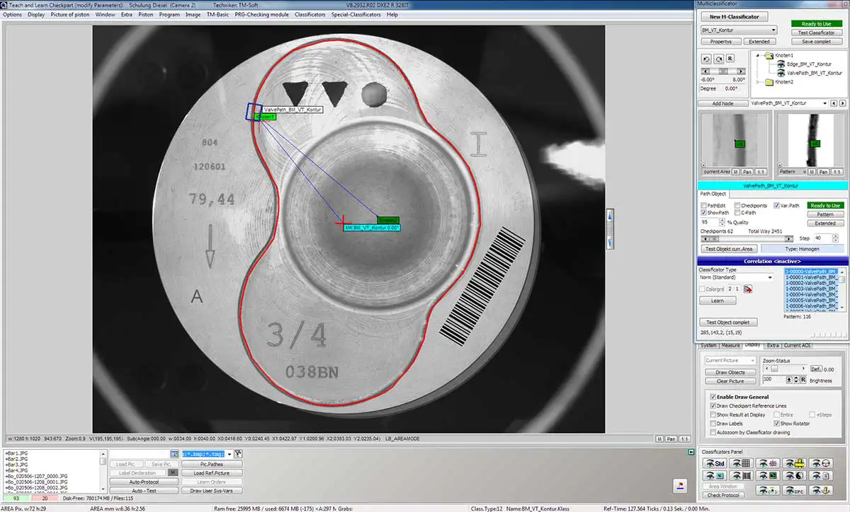Toggle Enable Draw General checkbox

click(713, 397)
